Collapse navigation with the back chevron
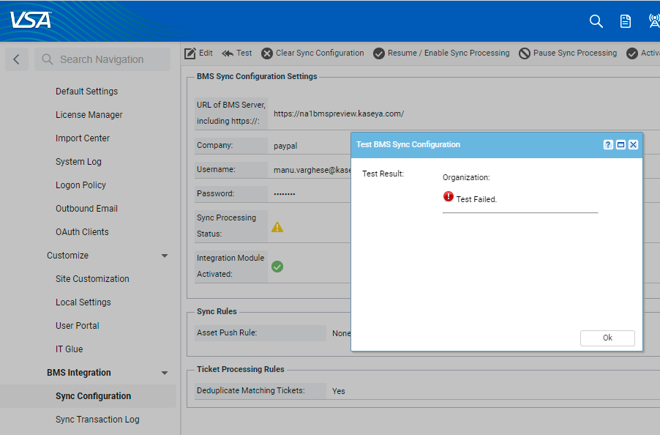Image resolution: width=660 pixels, height=435 pixels. point(16,59)
